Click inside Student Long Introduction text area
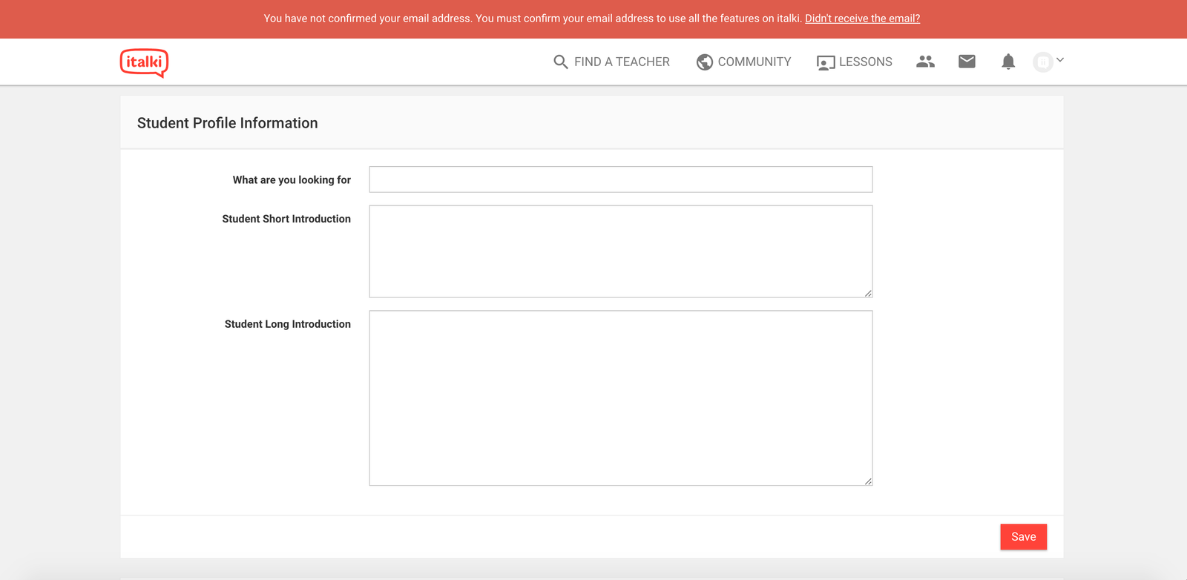The image size is (1187, 580). pos(620,398)
